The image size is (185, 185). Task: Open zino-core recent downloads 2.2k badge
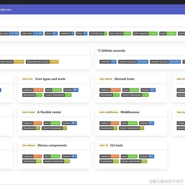(x=58, y=95)
